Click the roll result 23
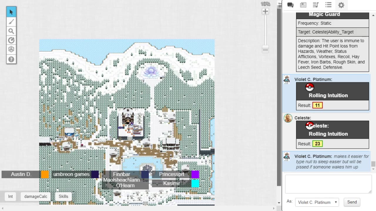Screen dimensions: 376x211 coord(318,144)
